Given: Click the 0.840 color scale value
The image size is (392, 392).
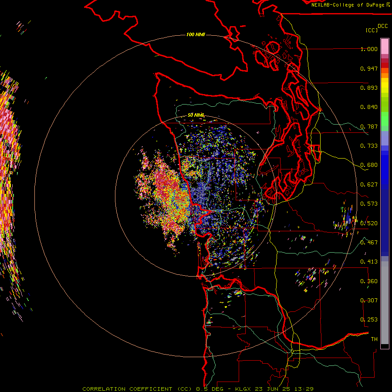Looking at the screenshot, I should [x=369, y=107].
